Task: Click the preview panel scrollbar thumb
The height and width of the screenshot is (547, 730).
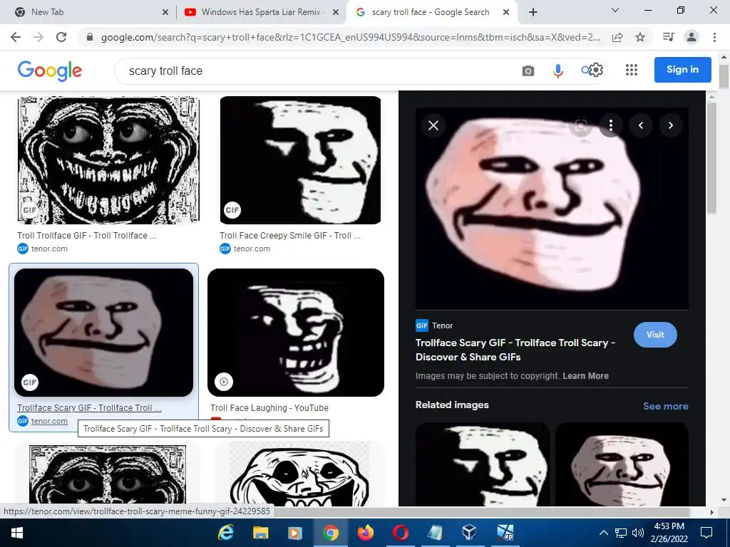Action: coord(711,158)
